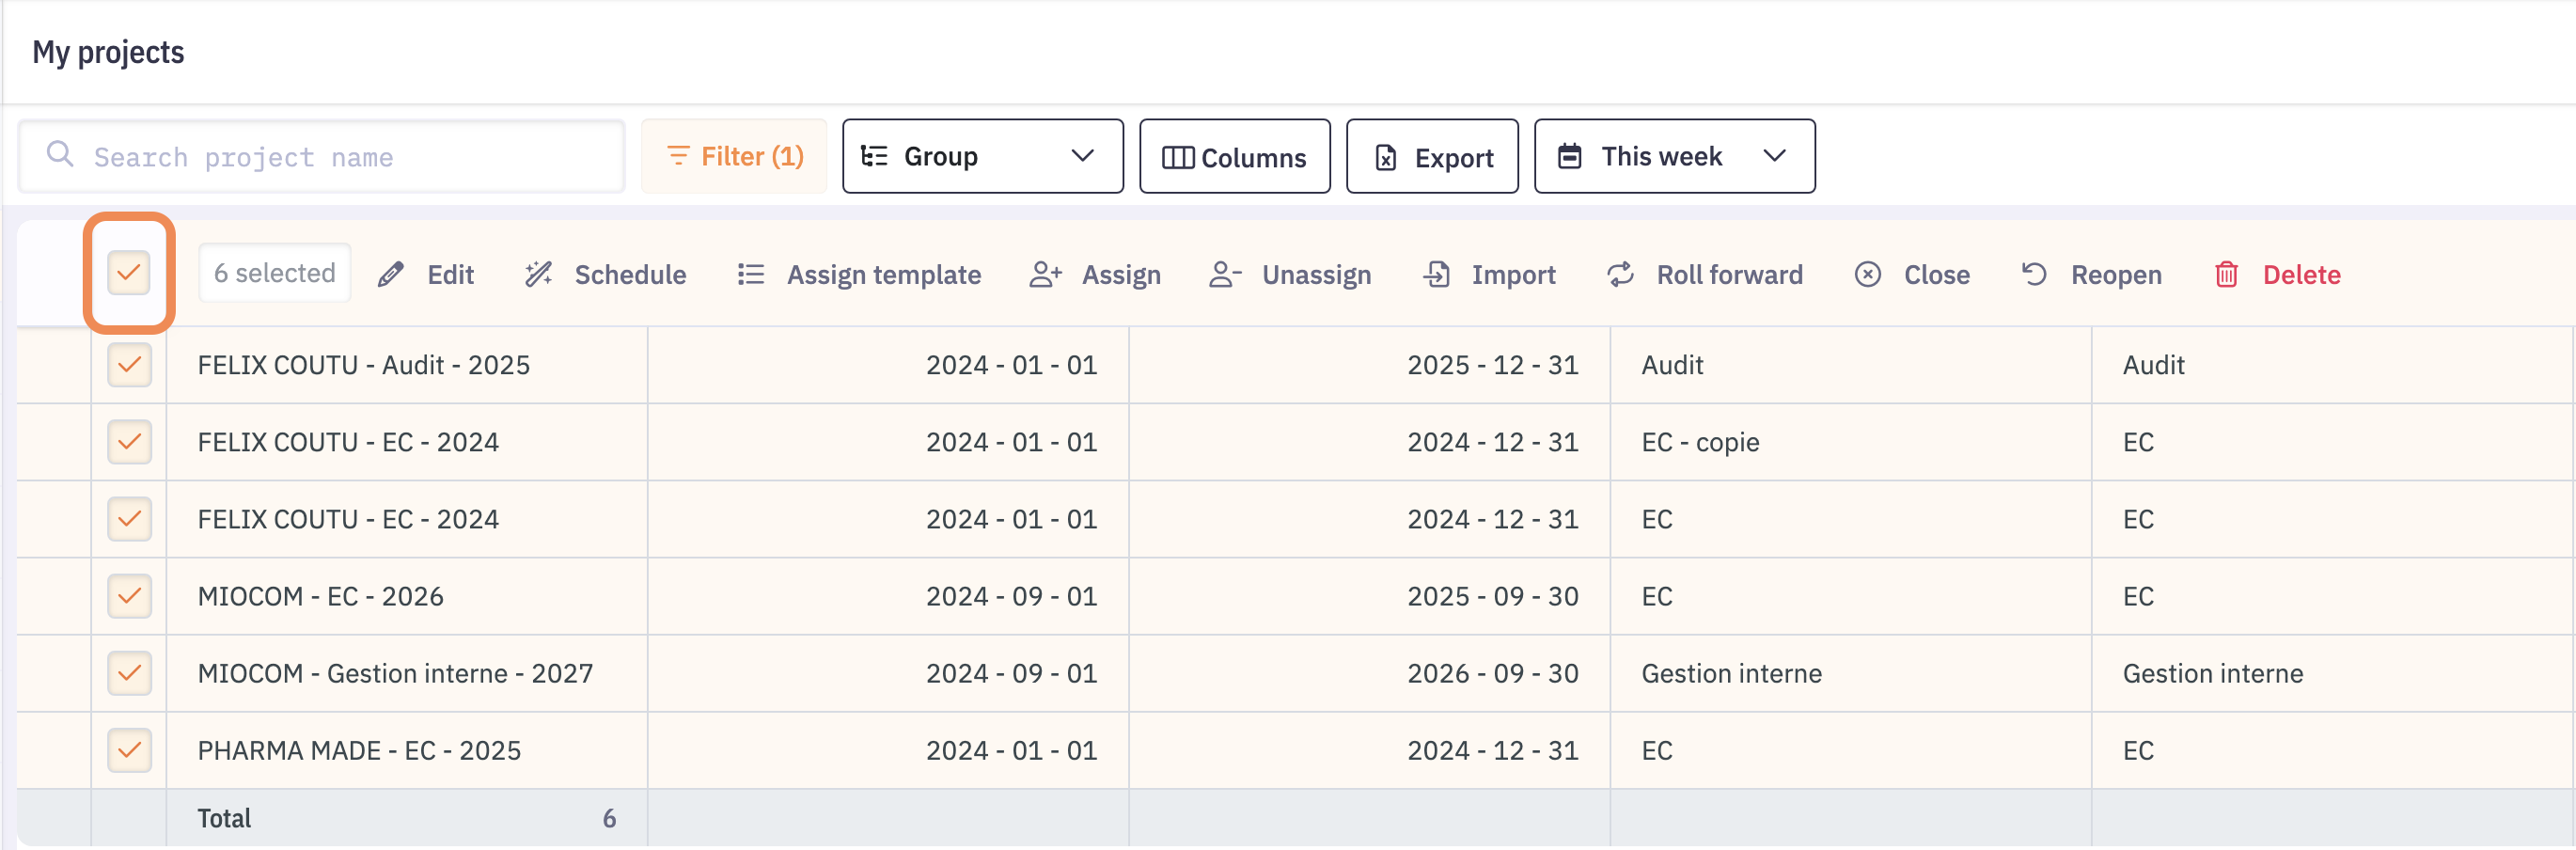
Task: Click the Import file icon
Action: [1436, 274]
